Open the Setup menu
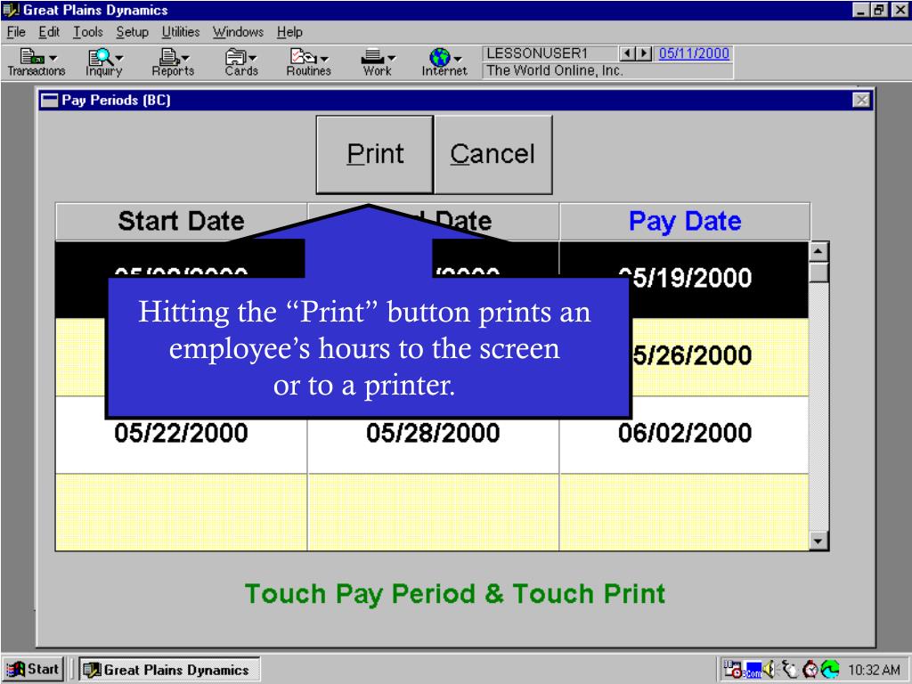The image size is (912, 684). click(135, 32)
